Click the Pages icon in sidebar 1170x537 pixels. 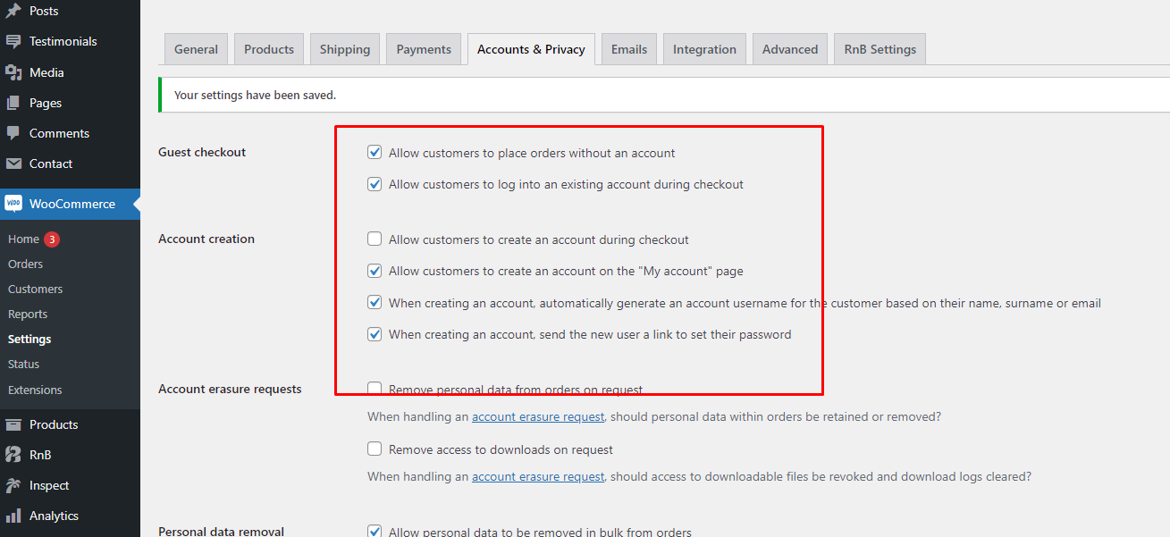pos(13,103)
